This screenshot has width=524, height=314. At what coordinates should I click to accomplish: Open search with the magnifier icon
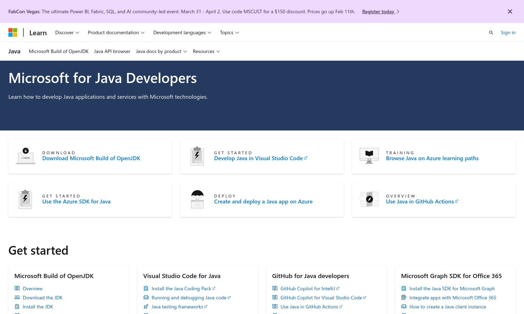[x=491, y=32]
